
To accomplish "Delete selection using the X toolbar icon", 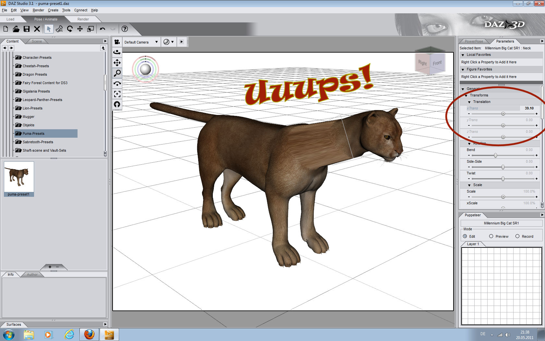I will pyautogui.click(x=37, y=29).
